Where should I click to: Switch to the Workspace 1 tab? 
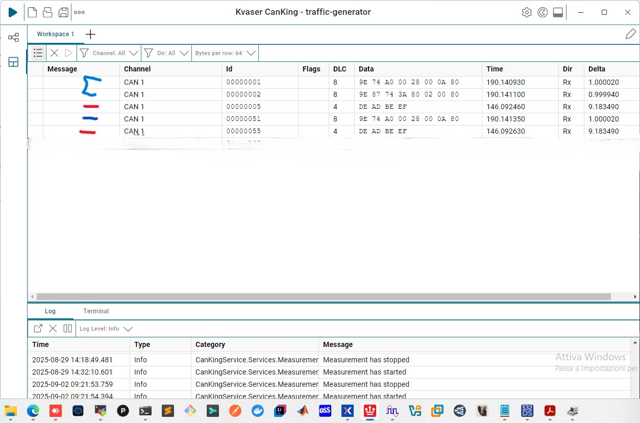pyautogui.click(x=56, y=34)
